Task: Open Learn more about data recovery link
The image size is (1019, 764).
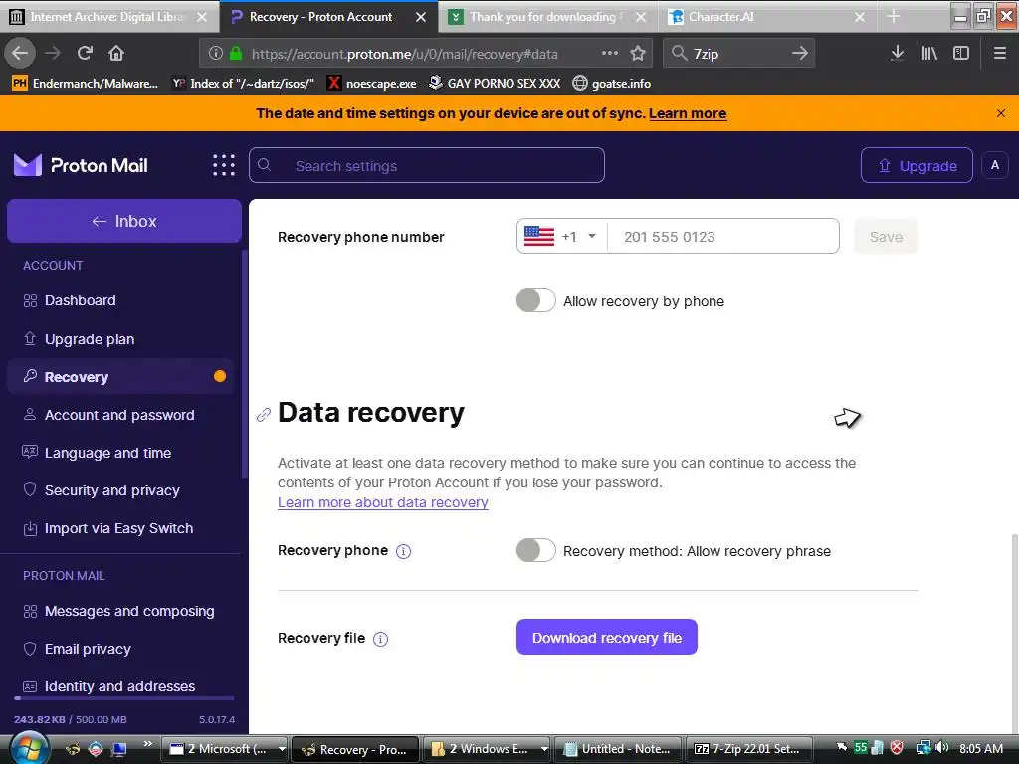Action: click(383, 502)
